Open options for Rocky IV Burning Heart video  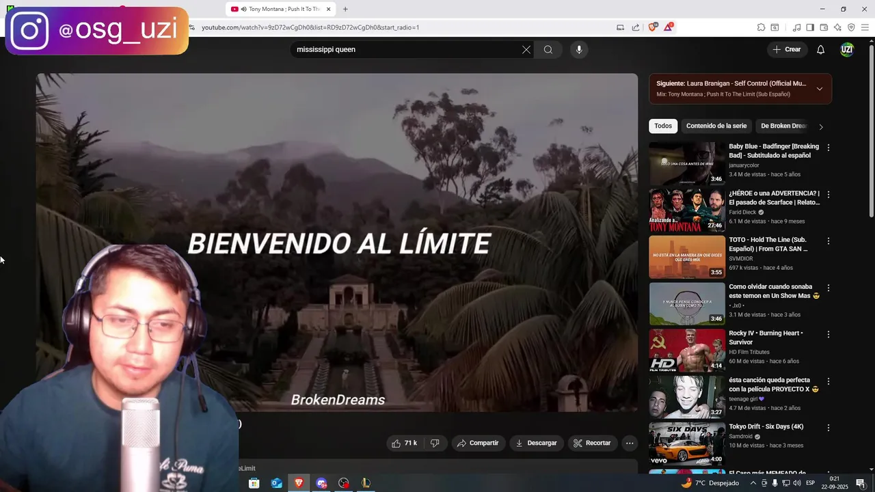(829, 335)
